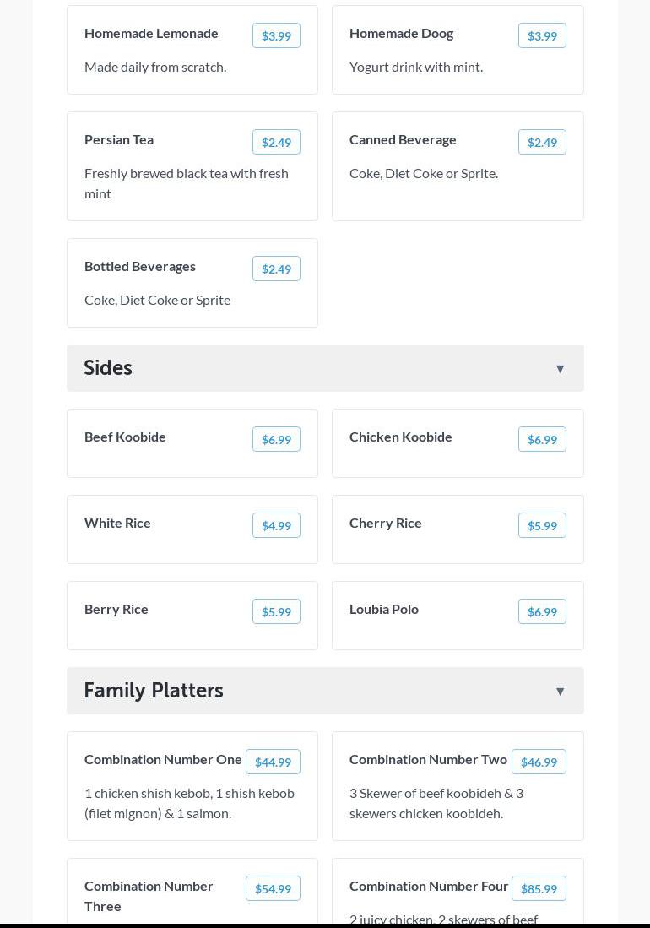This screenshot has height=928, width=650.
Task: Collapse the Family Platters section arrow
Action: [x=560, y=692]
